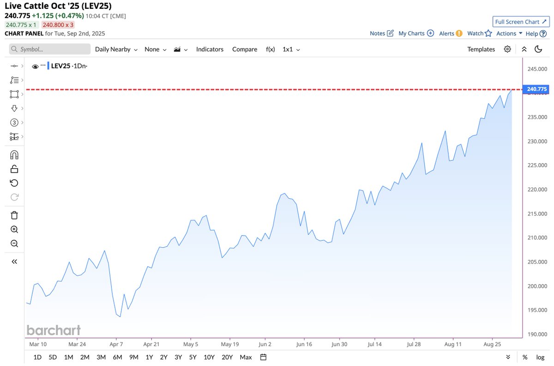This screenshot has height=366, width=554.
Task: Click the LEV25 1Dn series label
Action: [x=69, y=66]
